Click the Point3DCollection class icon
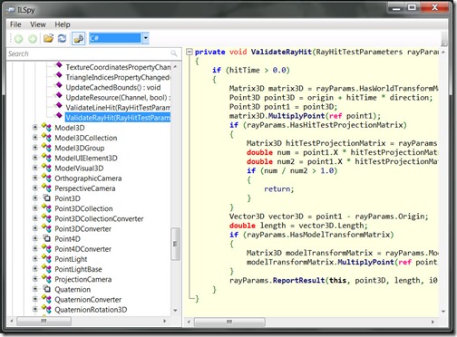The height and width of the screenshot is (337, 457). [46, 208]
